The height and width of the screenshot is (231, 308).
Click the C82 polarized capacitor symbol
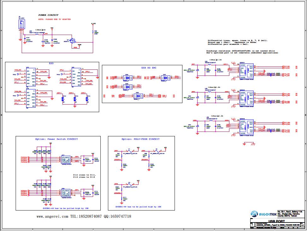click(x=198, y=70)
